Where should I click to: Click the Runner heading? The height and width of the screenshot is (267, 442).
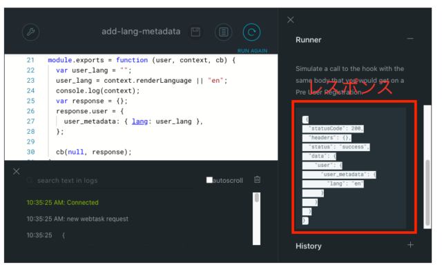click(x=309, y=40)
